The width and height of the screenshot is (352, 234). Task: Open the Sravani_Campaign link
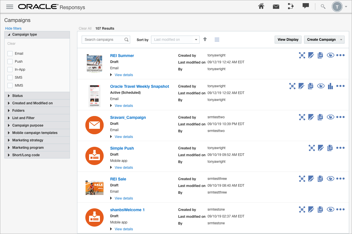(x=128, y=117)
